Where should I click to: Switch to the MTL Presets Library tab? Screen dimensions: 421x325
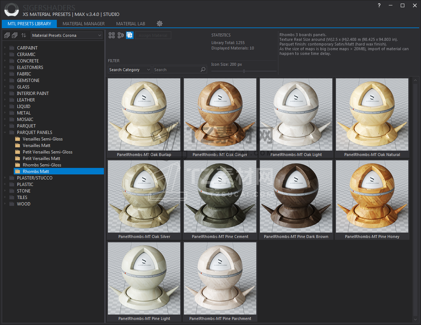pyautogui.click(x=29, y=23)
